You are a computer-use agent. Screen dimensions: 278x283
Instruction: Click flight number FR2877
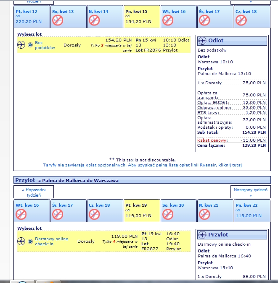tap(150, 249)
